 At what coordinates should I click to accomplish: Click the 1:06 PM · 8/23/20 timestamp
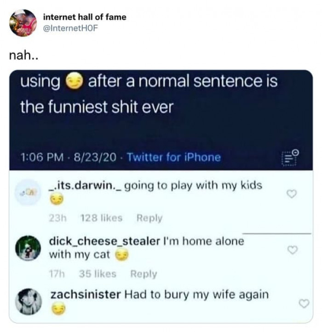tap(68, 157)
